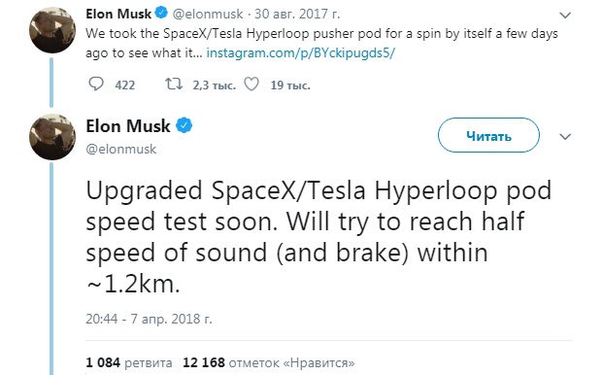Click the Elon Musk name in the top tweet
Screen dimensions: 602x375
tap(118, 14)
